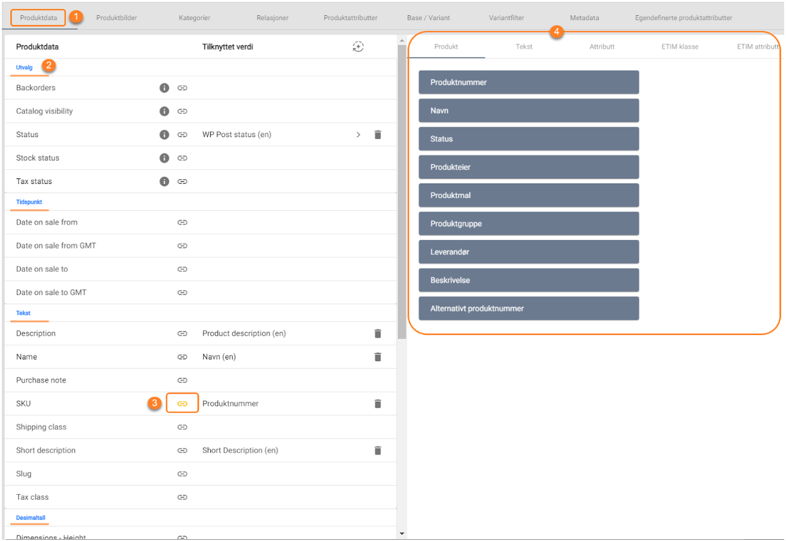This screenshot has width=786, height=541.
Task: Click the info icon for Stock status
Action: coord(164,158)
